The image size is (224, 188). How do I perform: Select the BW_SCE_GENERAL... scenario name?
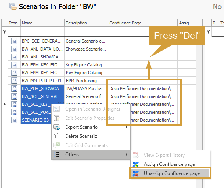click(x=42, y=96)
